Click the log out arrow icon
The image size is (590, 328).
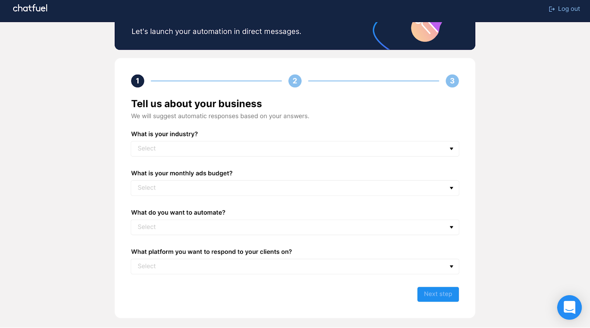tap(552, 9)
